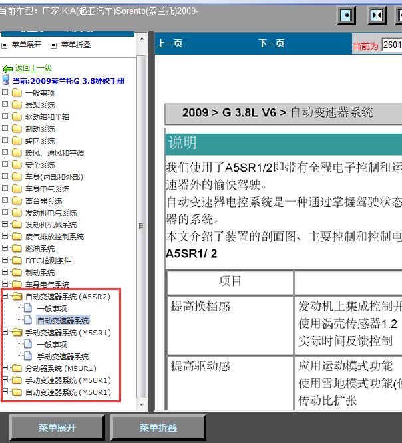The width and height of the screenshot is (402, 443).
Task: Click the folder icon of 发动机电气系统
Action: [17, 212]
